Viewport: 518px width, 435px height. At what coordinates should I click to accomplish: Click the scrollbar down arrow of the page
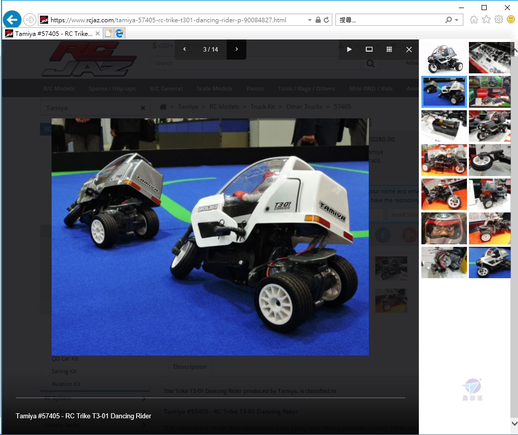(x=514, y=423)
